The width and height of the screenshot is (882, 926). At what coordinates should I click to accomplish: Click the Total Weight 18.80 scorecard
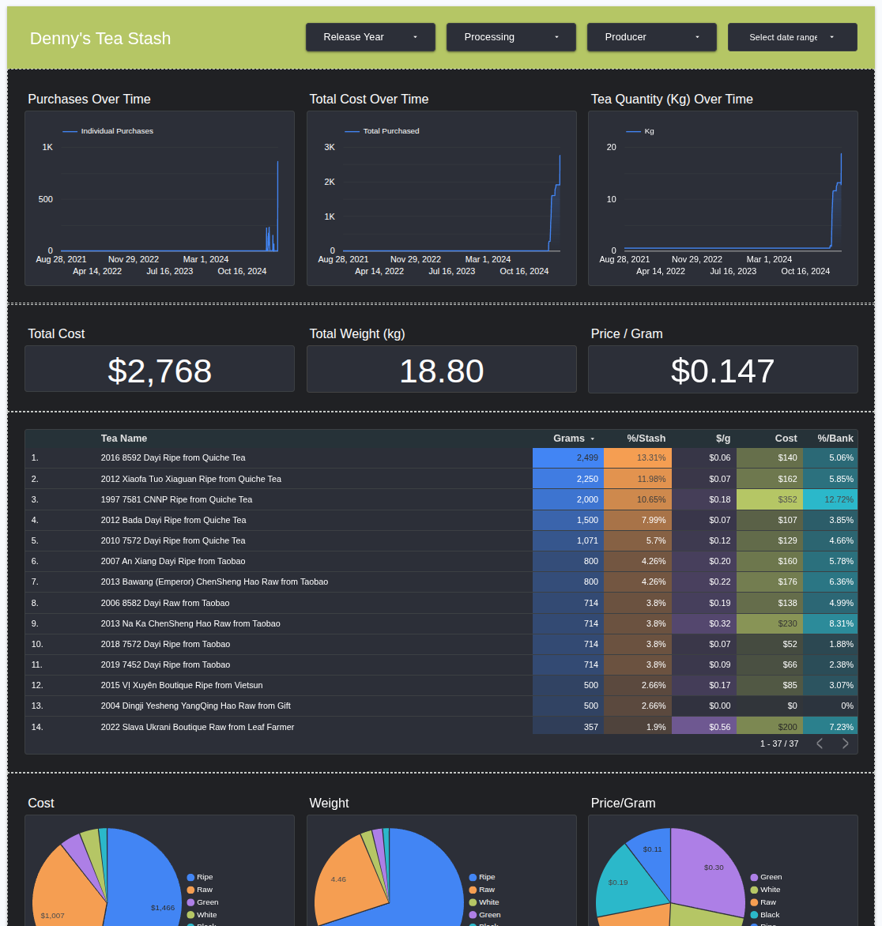coord(441,369)
